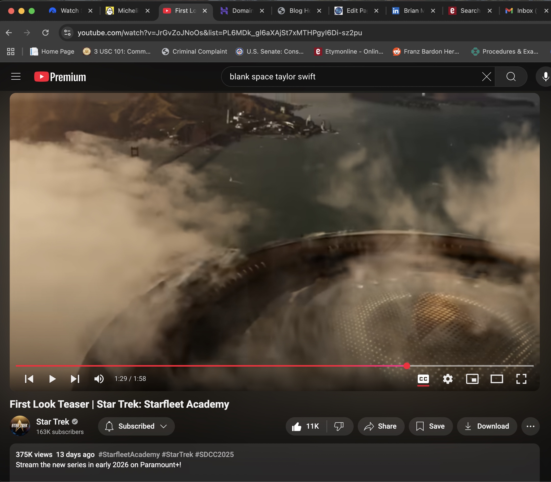Open U.S. Senate bookmark
551x482 pixels.
(x=269, y=51)
